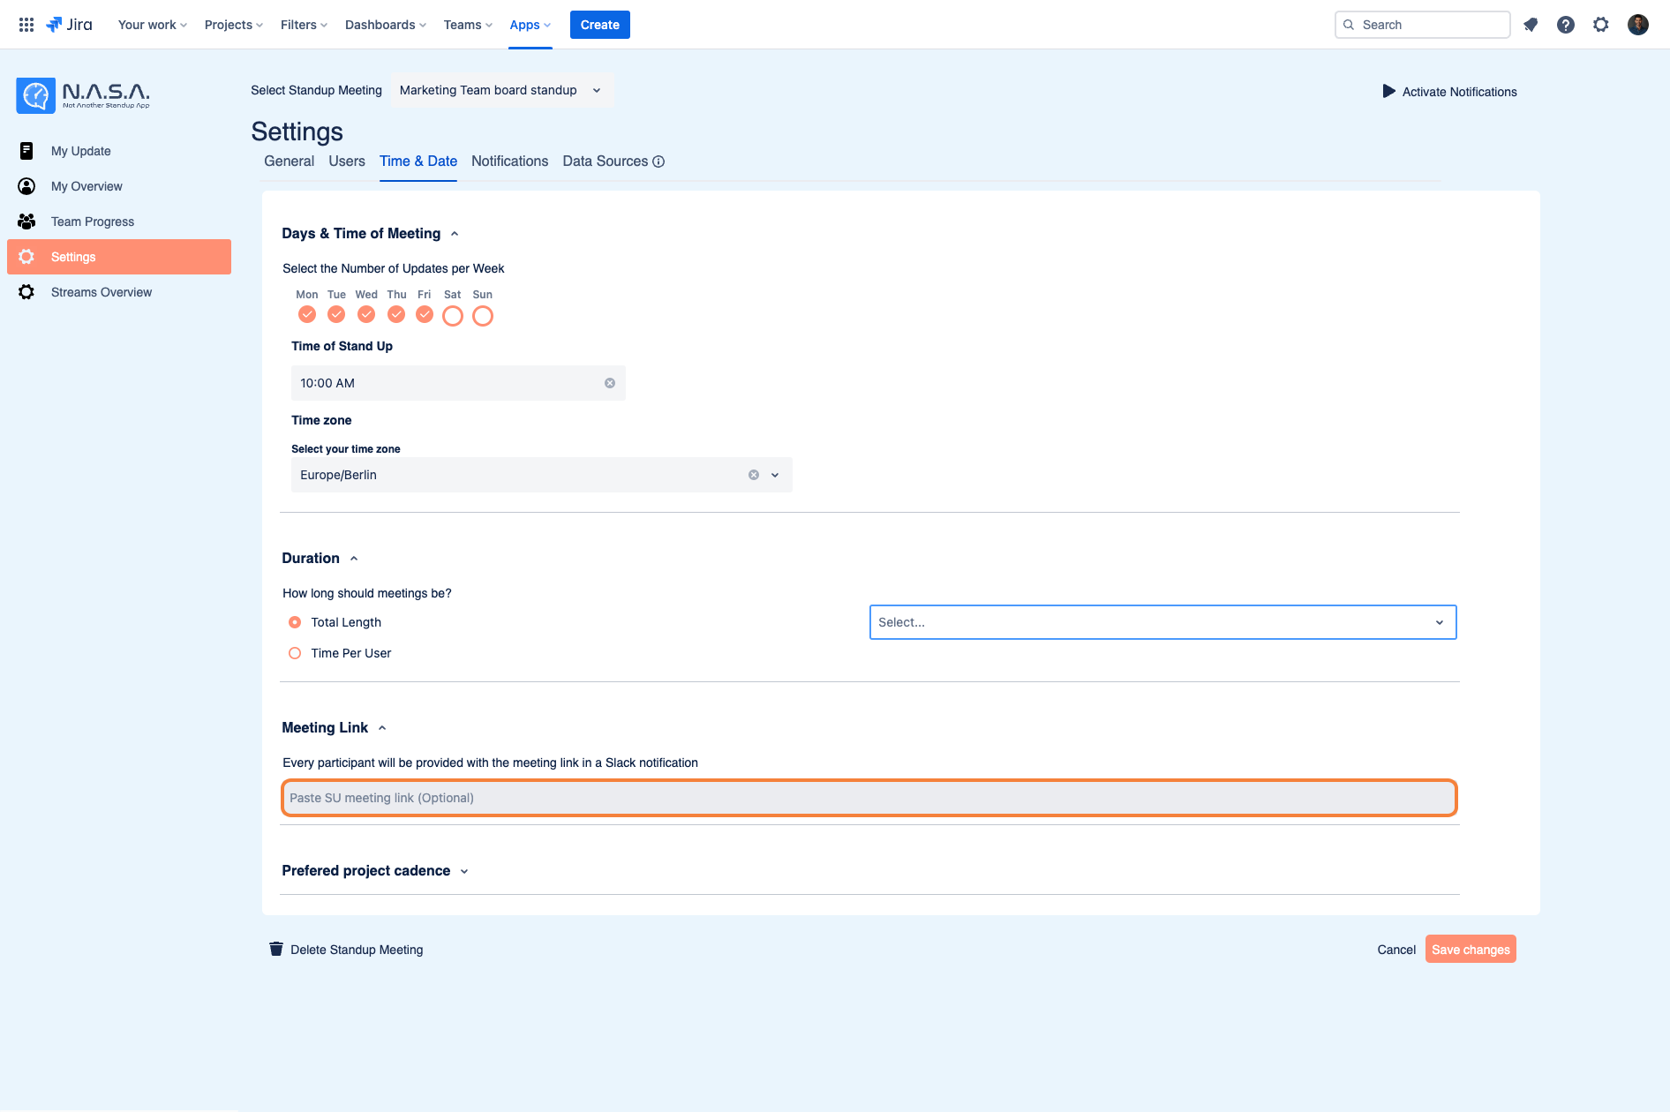This screenshot has height=1112, width=1670.
Task: Click the Delete Standup Meeting trash icon
Action: (276, 949)
